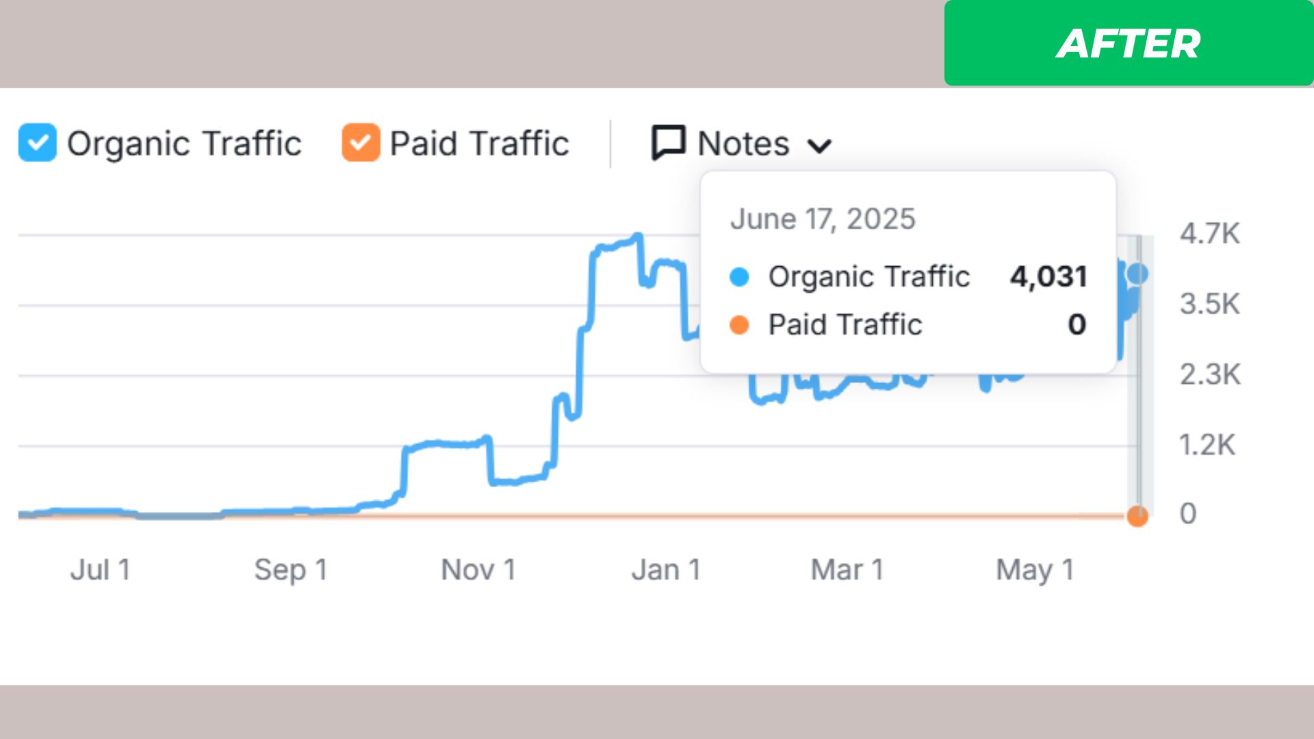The height and width of the screenshot is (739, 1314).
Task: Uncheck the Organic Traffic checkbox
Action: [x=38, y=142]
